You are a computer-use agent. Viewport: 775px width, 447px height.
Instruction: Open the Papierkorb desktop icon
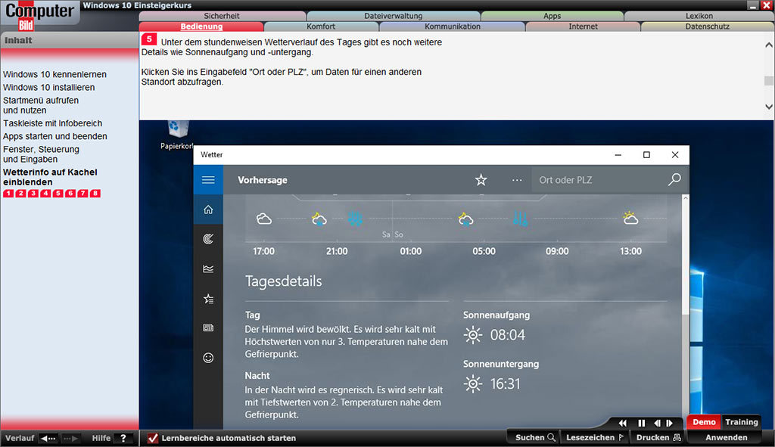(176, 135)
